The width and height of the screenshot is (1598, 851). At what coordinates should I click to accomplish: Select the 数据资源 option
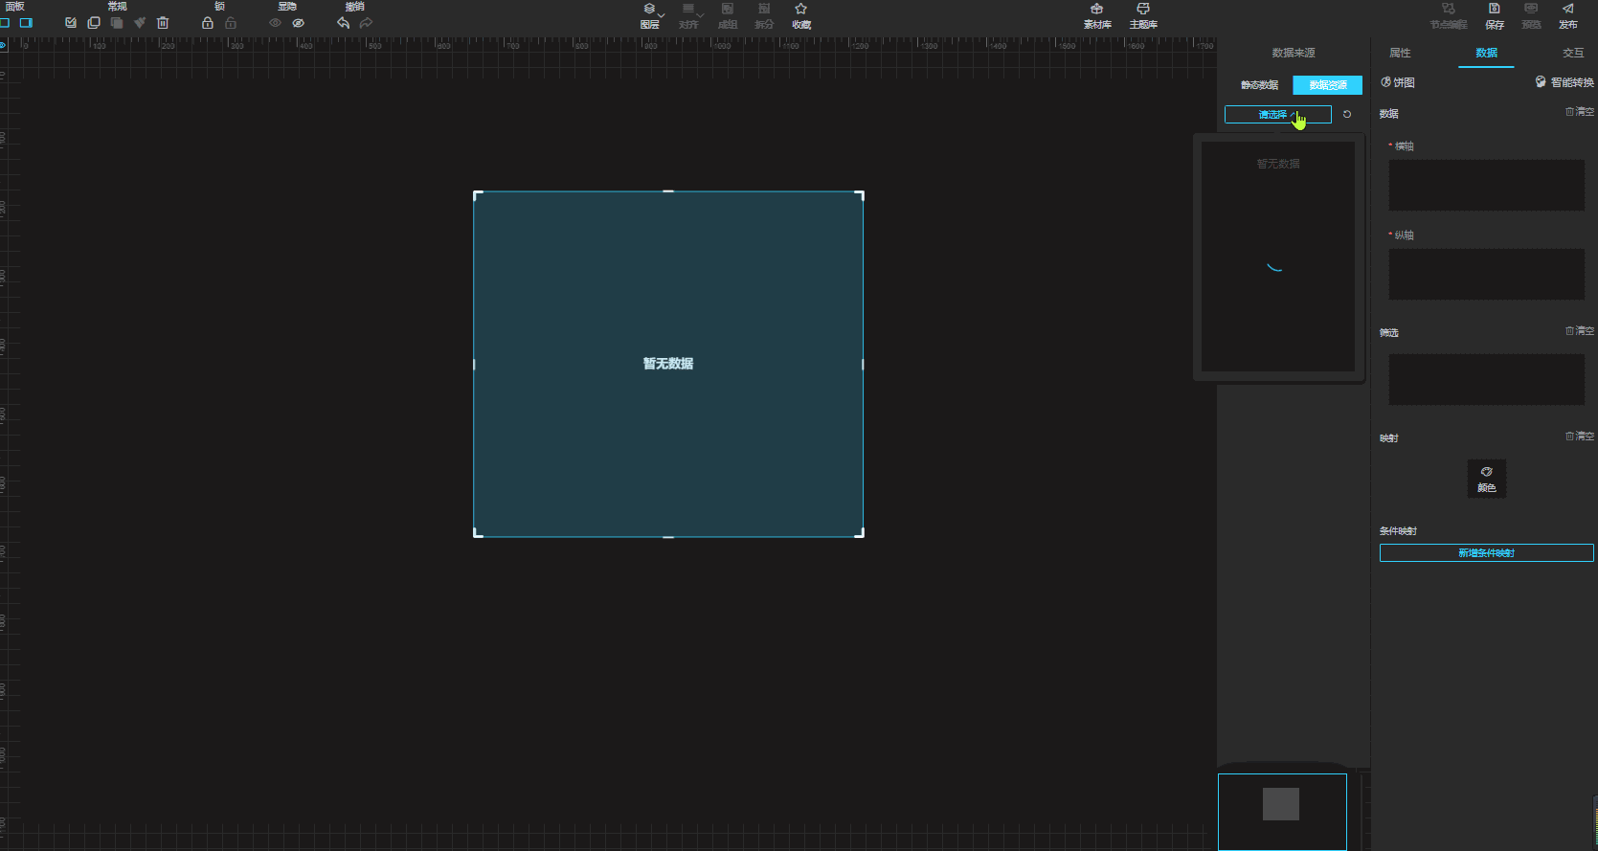point(1328,85)
